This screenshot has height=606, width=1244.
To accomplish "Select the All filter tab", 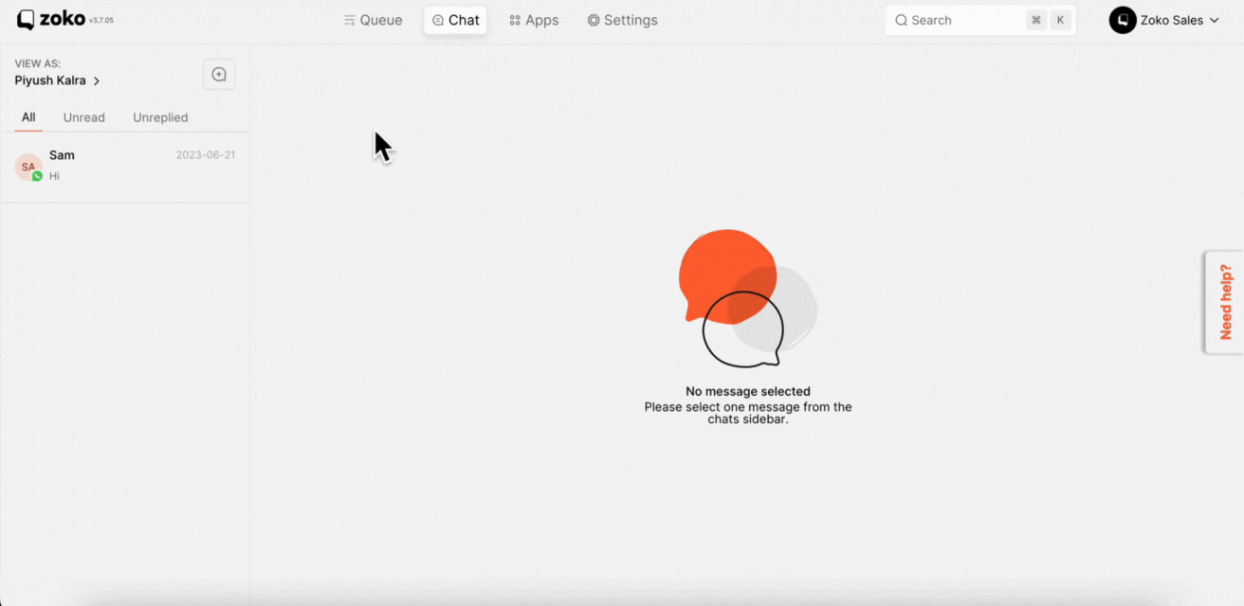I will tap(28, 117).
